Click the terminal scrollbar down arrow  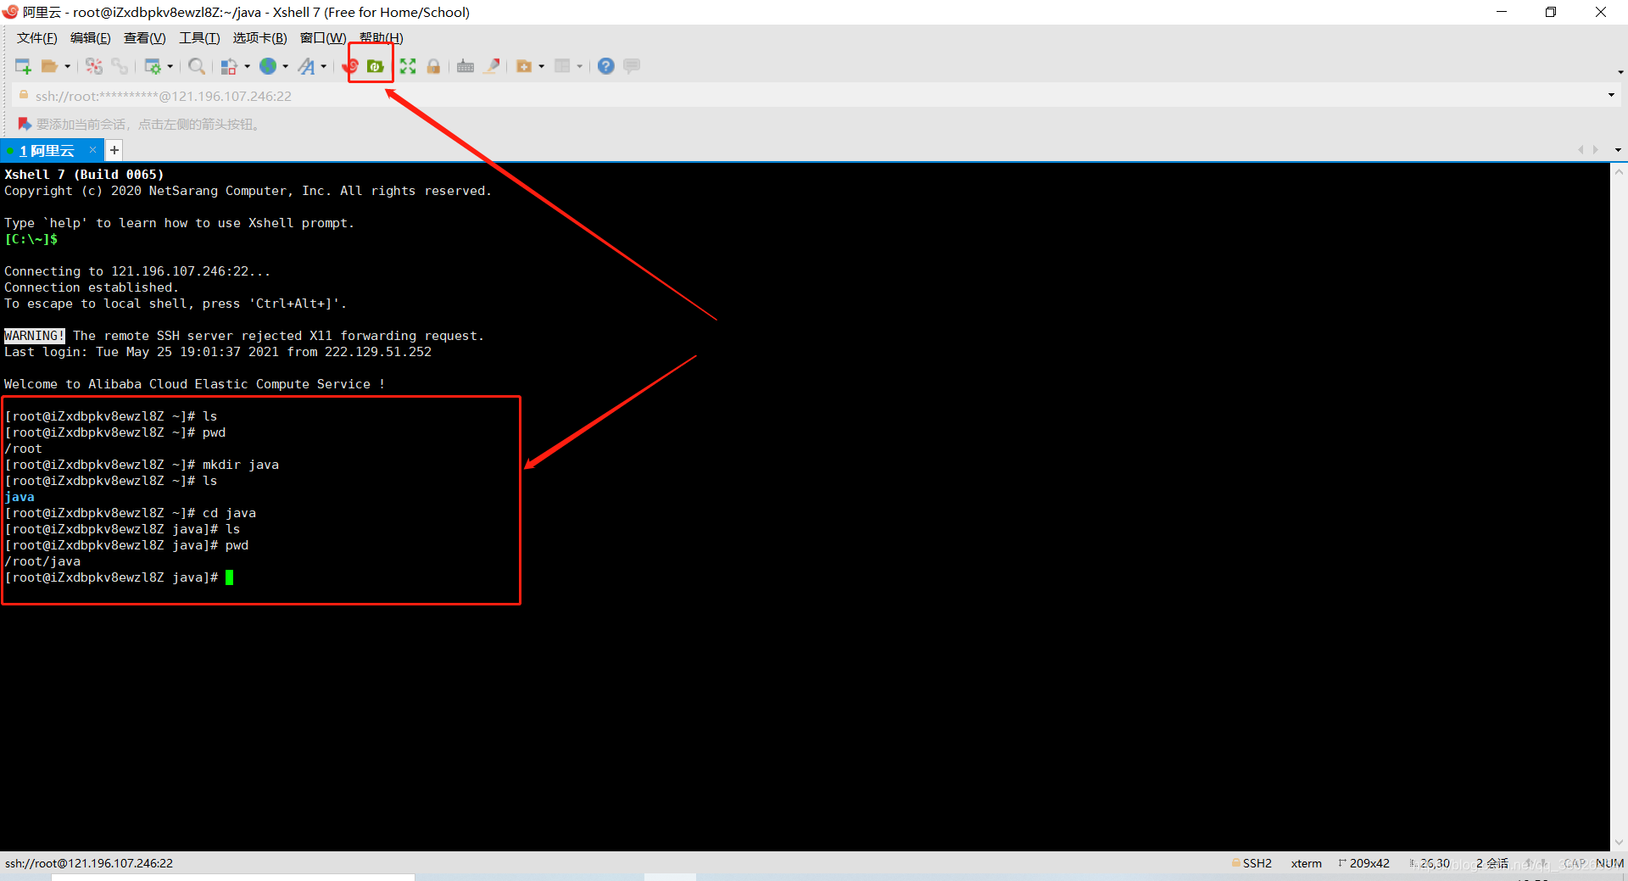tap(1619, 843)
